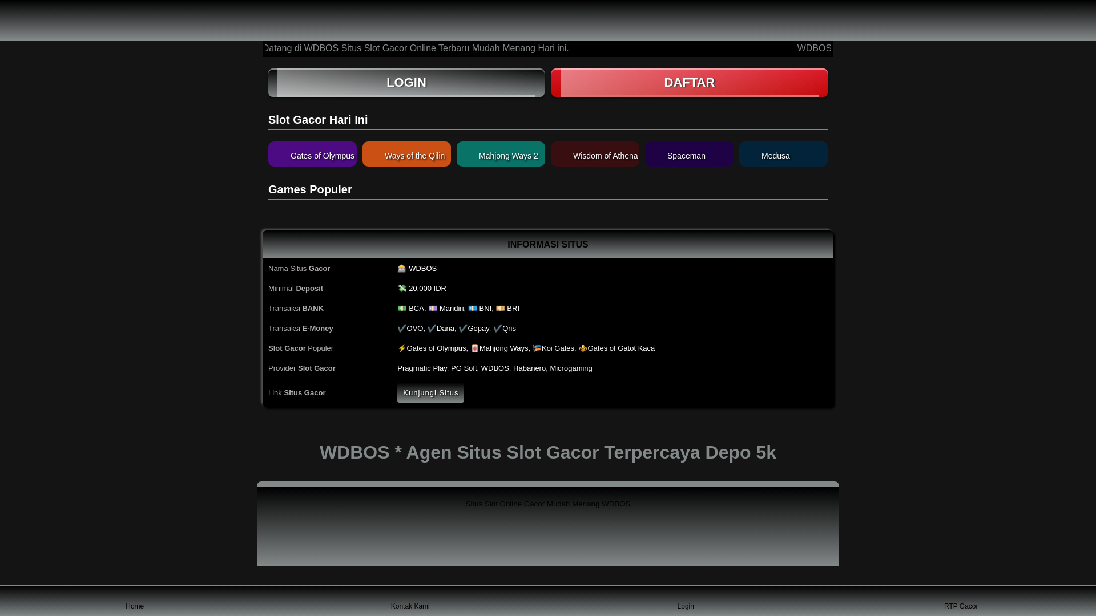Click the banknote icon before BRI
Viewport: 1096px width, 616px height.
[x=501, y=309]
